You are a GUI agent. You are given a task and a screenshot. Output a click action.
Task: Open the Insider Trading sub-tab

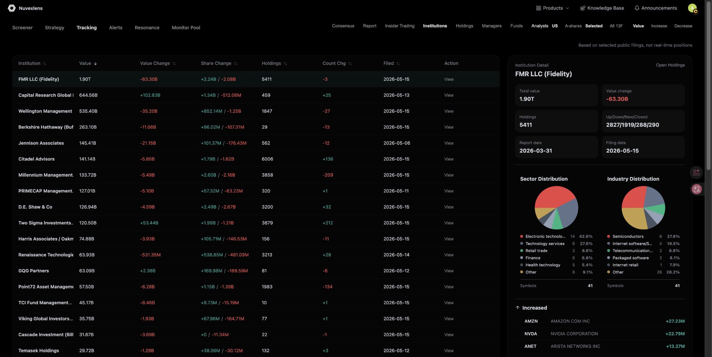tap(400, 26)
